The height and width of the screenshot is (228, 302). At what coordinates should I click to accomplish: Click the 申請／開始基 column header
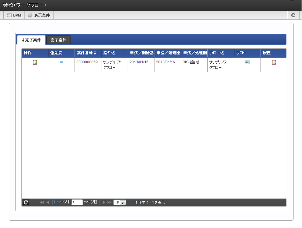click(141, 53)
